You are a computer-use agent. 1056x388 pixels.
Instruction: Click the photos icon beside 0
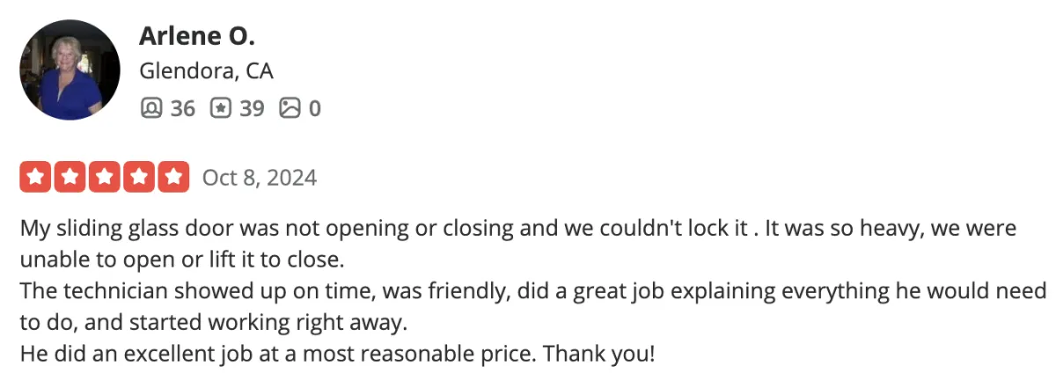(x=290, y=108)
